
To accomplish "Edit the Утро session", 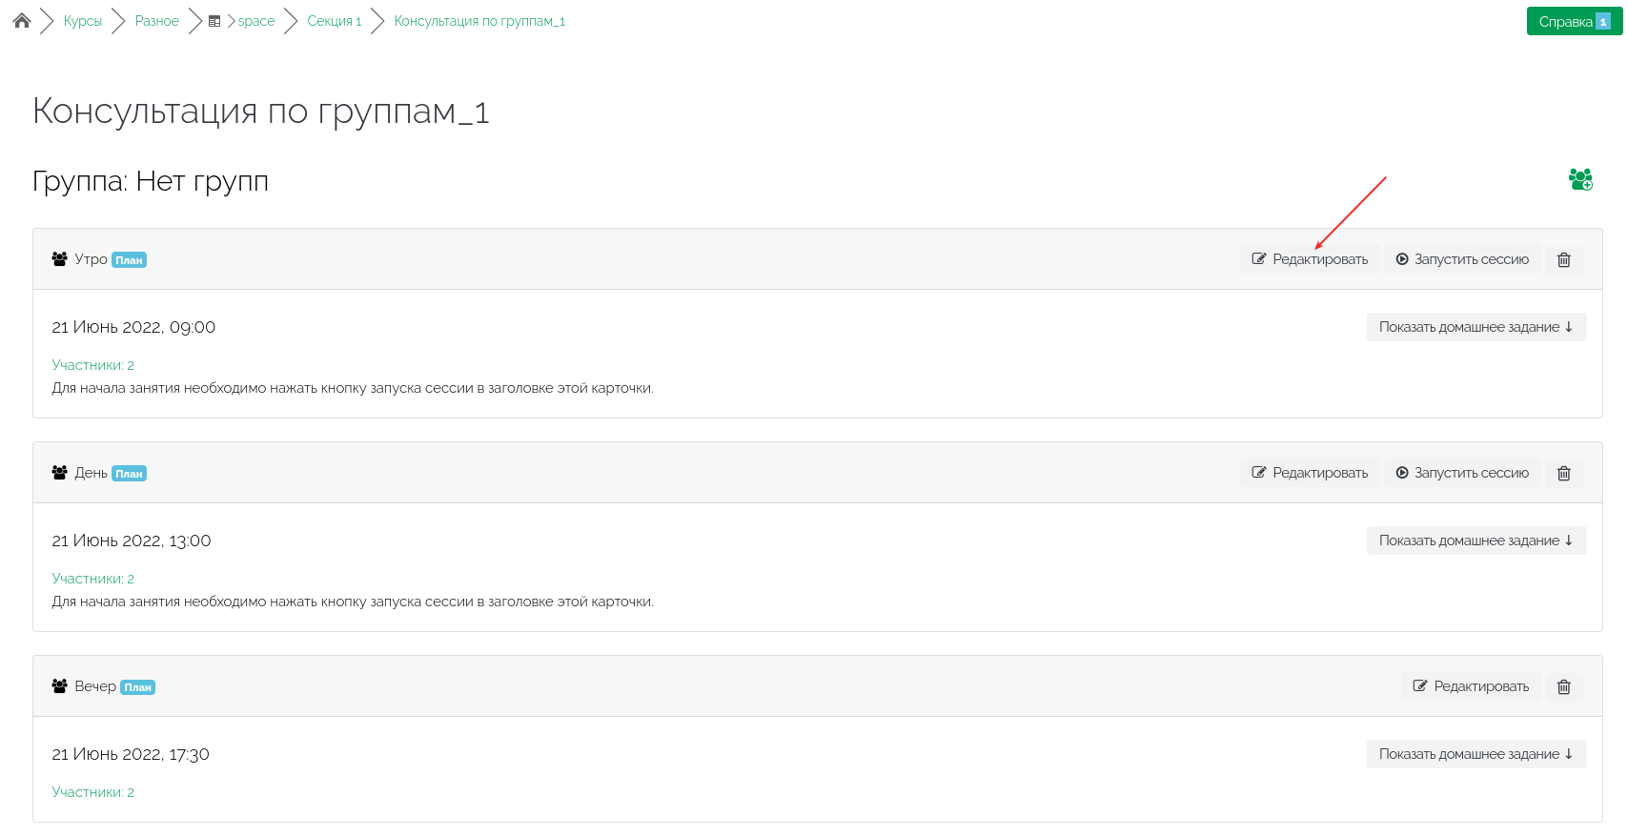I will tap(1310, 259).
